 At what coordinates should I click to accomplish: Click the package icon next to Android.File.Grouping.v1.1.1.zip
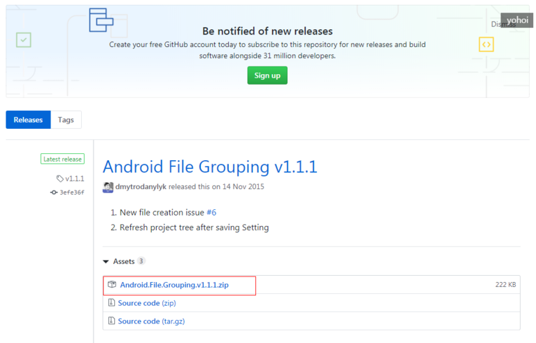[x=112, y=284]
